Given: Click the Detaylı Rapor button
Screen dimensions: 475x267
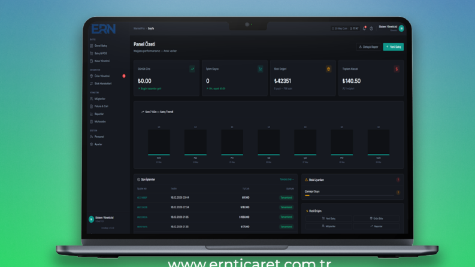Looking at the screenshot, I should (368, 47).
